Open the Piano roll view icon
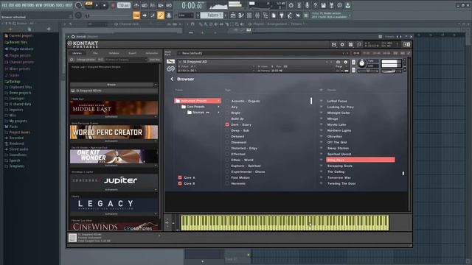The width and height of the screenshot is (472, 265). point(241,15)
